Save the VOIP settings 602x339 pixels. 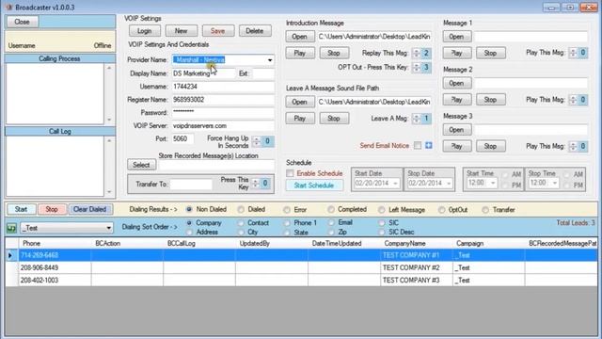coord(217,31)
